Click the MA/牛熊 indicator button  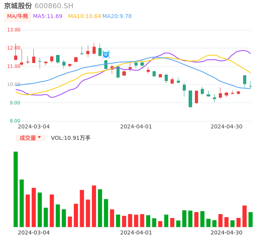click(x=18, y=16)
